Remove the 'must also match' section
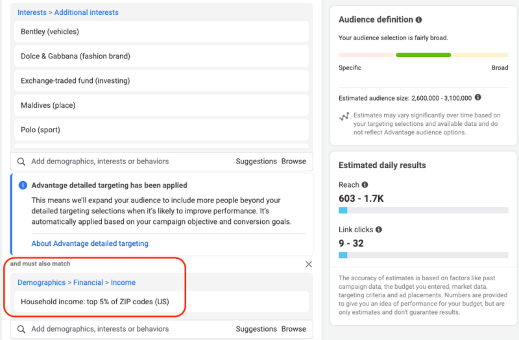This screenshot has height=340, width=519. 309,264
